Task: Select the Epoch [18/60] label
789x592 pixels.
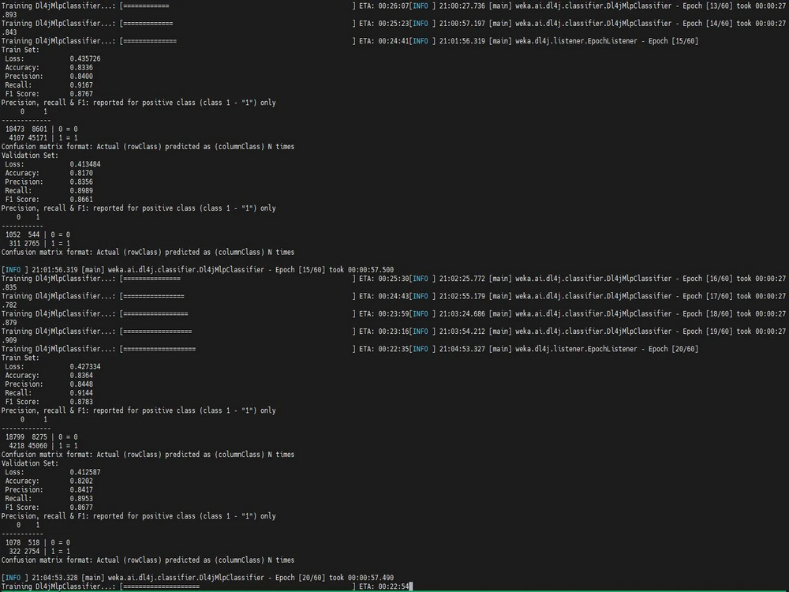Action: coord(708,313)
